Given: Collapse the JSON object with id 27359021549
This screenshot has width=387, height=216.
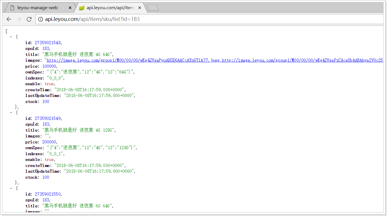Looking at the screenshot, I should point(11,112).
